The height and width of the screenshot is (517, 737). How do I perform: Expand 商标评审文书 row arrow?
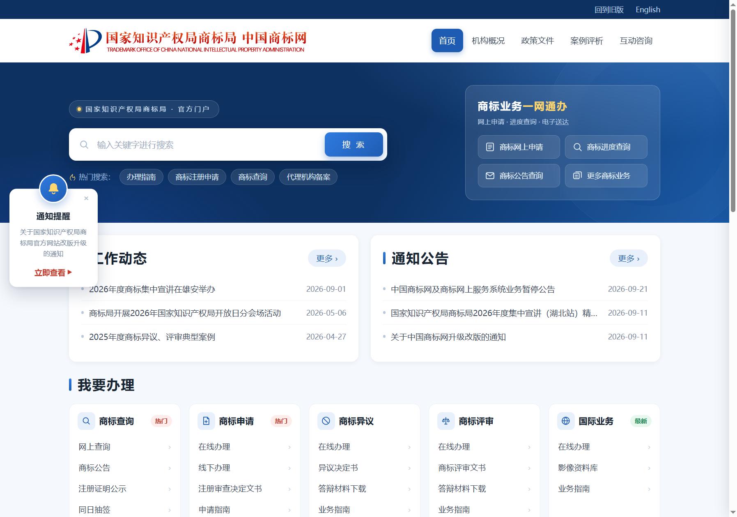click(529, 468)
